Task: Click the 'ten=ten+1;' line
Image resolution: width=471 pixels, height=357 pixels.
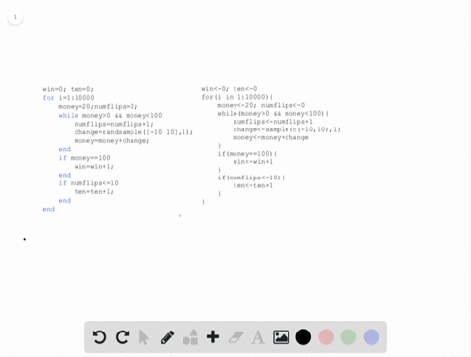Action: 94,192
